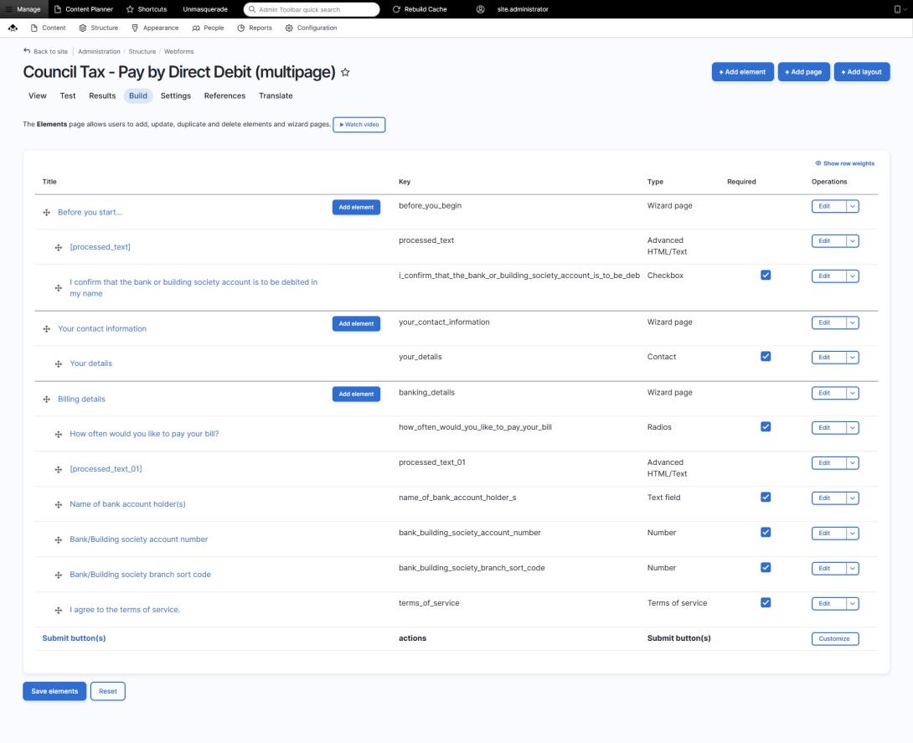Open operations arrow for I confirm checkbox row
This screenshot has height=743, width=913.
pos(853,276)
